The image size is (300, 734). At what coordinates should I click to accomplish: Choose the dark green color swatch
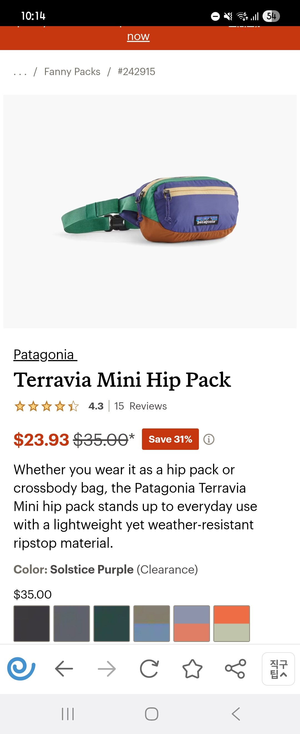112,623
